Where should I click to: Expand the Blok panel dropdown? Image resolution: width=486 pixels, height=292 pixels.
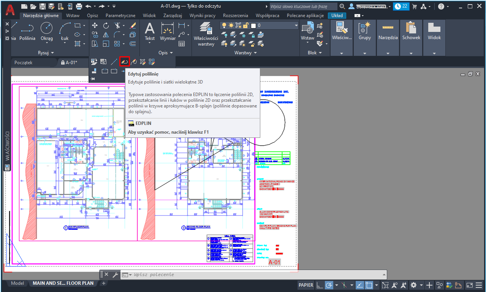314,53
